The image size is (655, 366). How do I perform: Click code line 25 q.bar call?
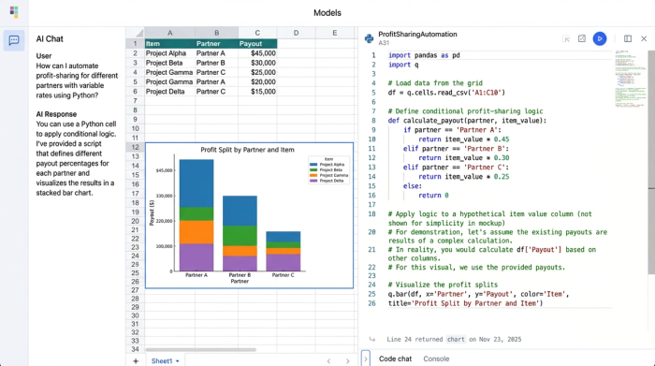coord(479,294)
